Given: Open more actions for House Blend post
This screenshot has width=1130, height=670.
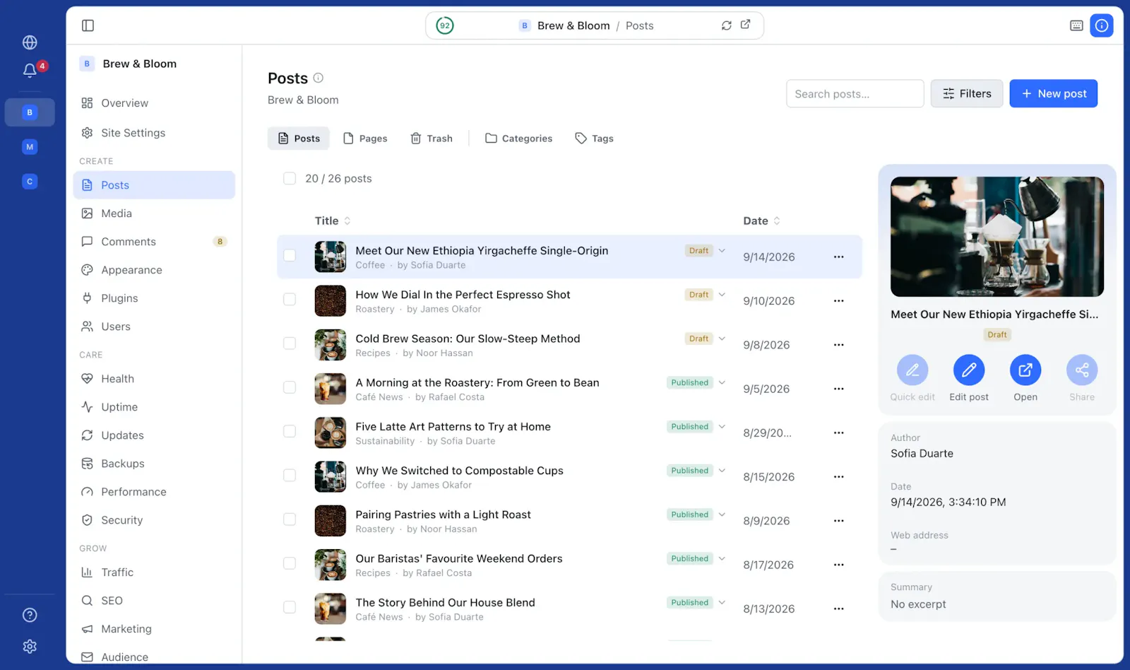Looking at the screenshot, I should [838, 609].
